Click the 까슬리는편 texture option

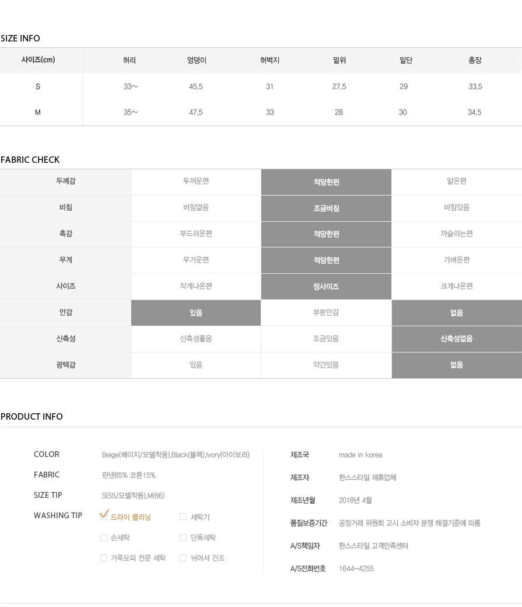(x=457, y=234)
